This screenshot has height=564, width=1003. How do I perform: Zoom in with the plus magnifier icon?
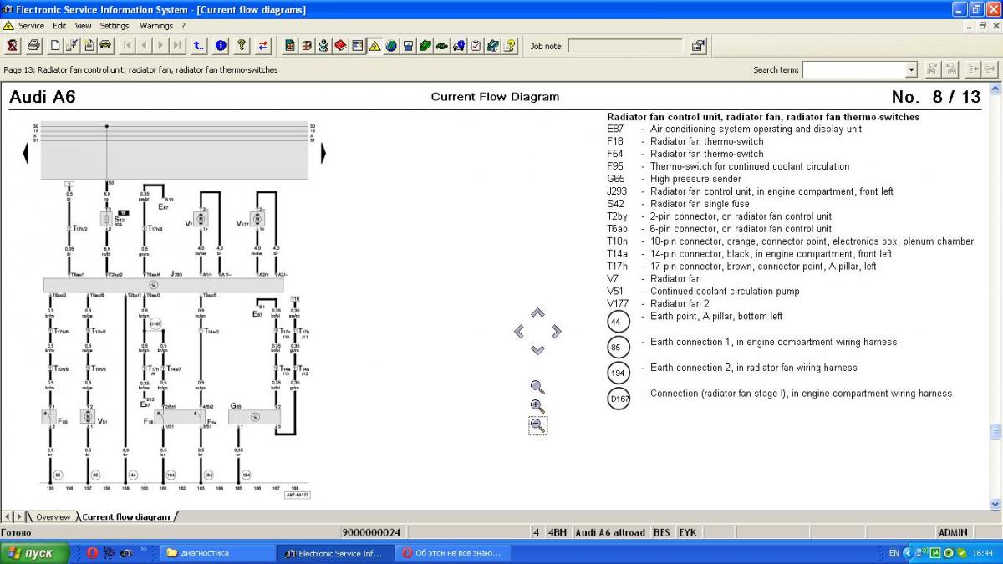pyautogui.click(x=537, y=406)
